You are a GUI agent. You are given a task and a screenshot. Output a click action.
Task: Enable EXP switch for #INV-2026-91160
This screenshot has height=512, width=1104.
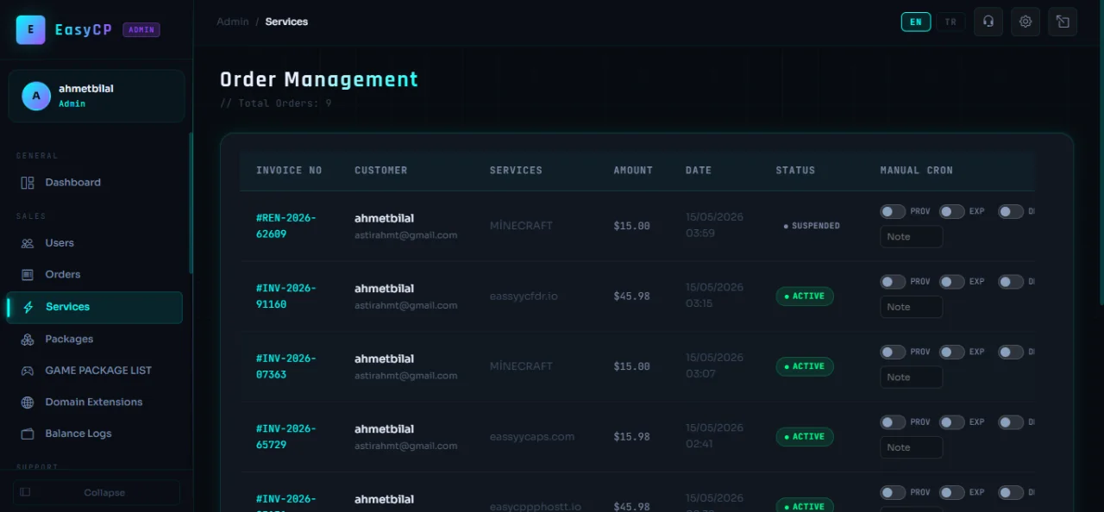(x=951, y=282)
